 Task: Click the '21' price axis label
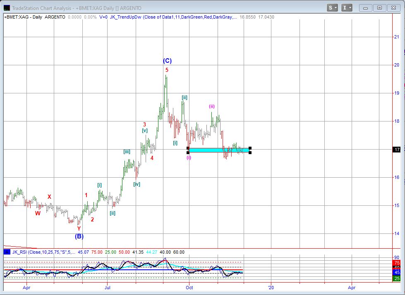(396, 37)
